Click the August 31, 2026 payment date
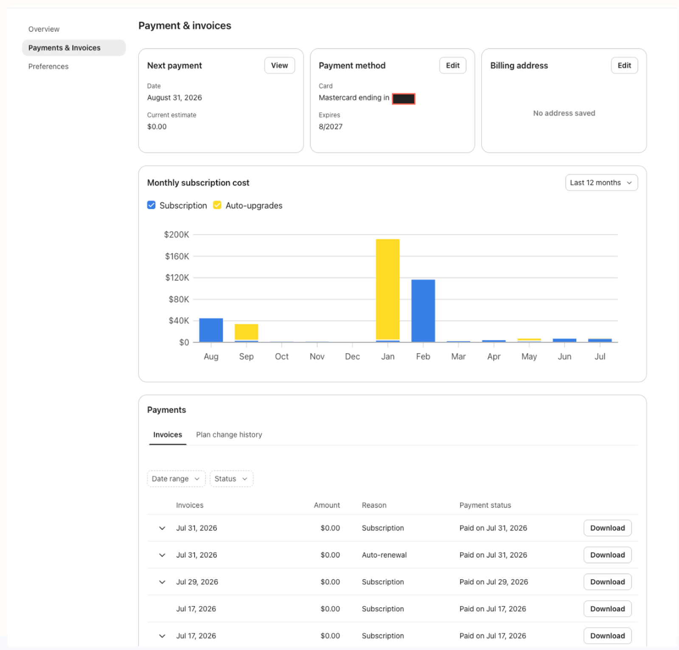 click(x=174, y=98)
